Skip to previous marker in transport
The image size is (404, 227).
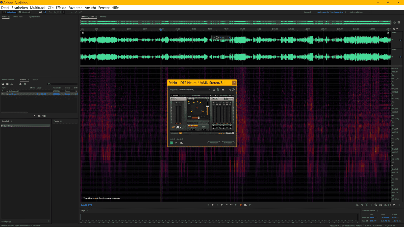click(x=222, y=205)
